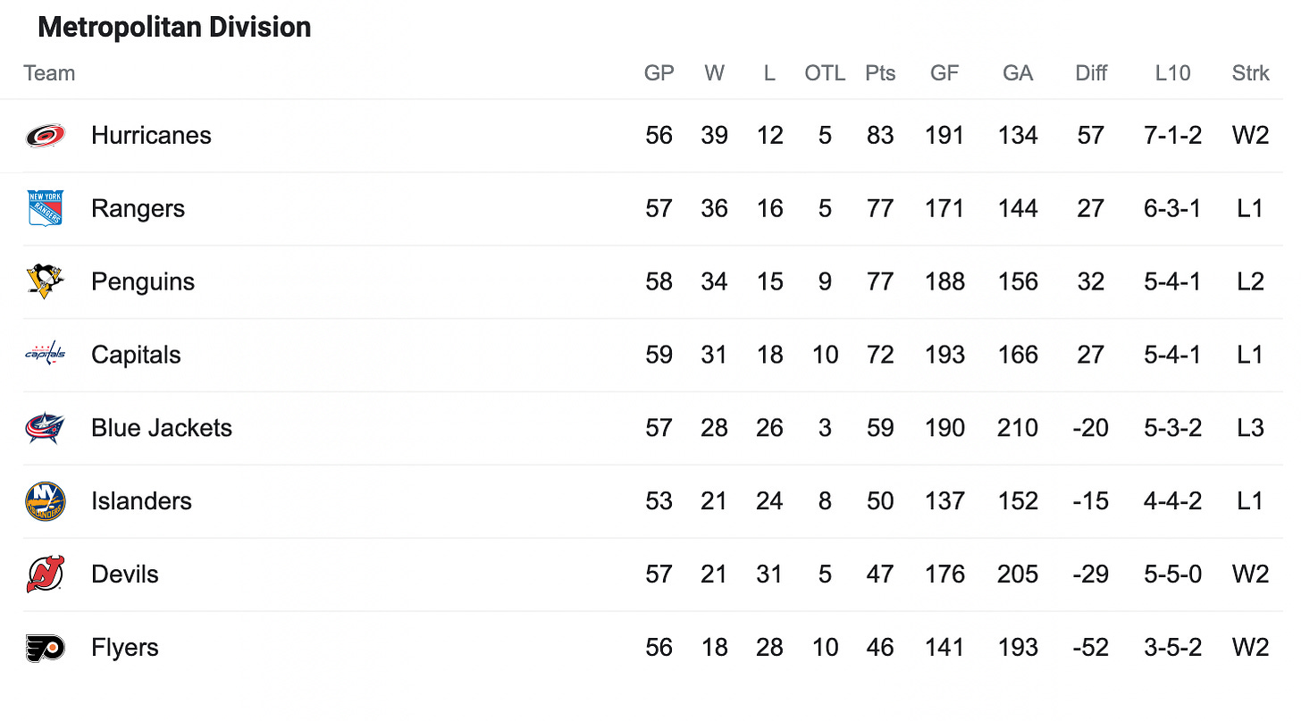The image size is (1301, 721).
Task: Click the OTL column header
Action: (825, 73)
